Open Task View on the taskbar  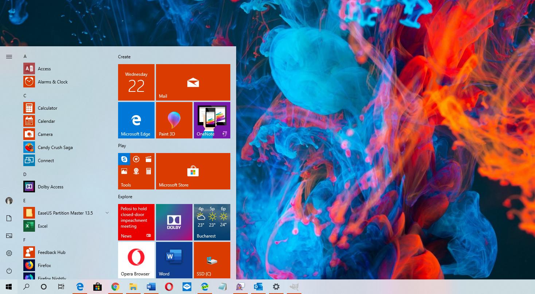(61, 287)
